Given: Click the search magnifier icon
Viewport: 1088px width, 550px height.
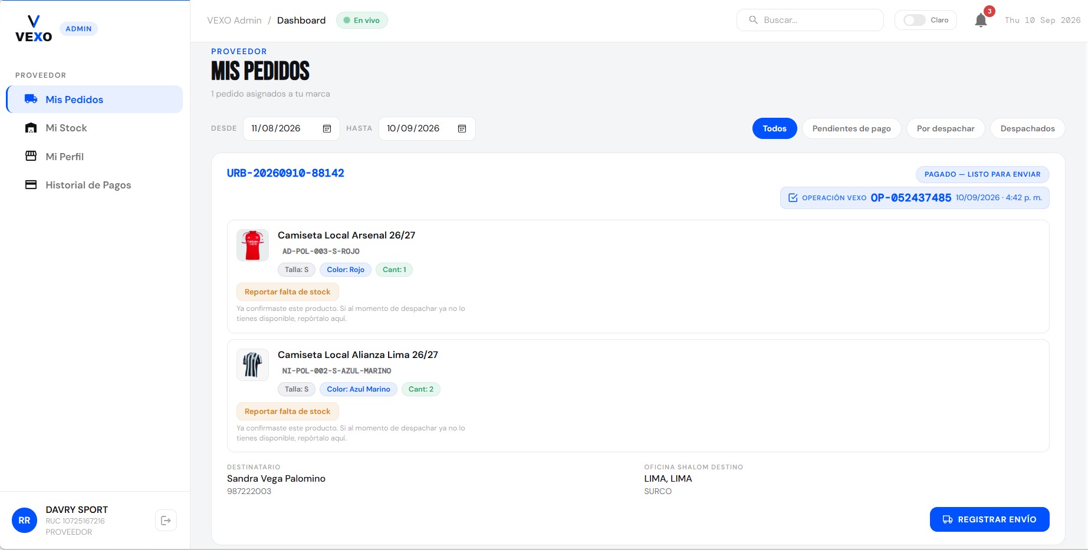Looking at the screenshot, I should 753,20.
